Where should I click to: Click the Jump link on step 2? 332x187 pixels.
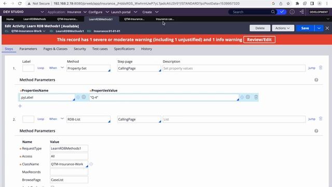(312, 119)
